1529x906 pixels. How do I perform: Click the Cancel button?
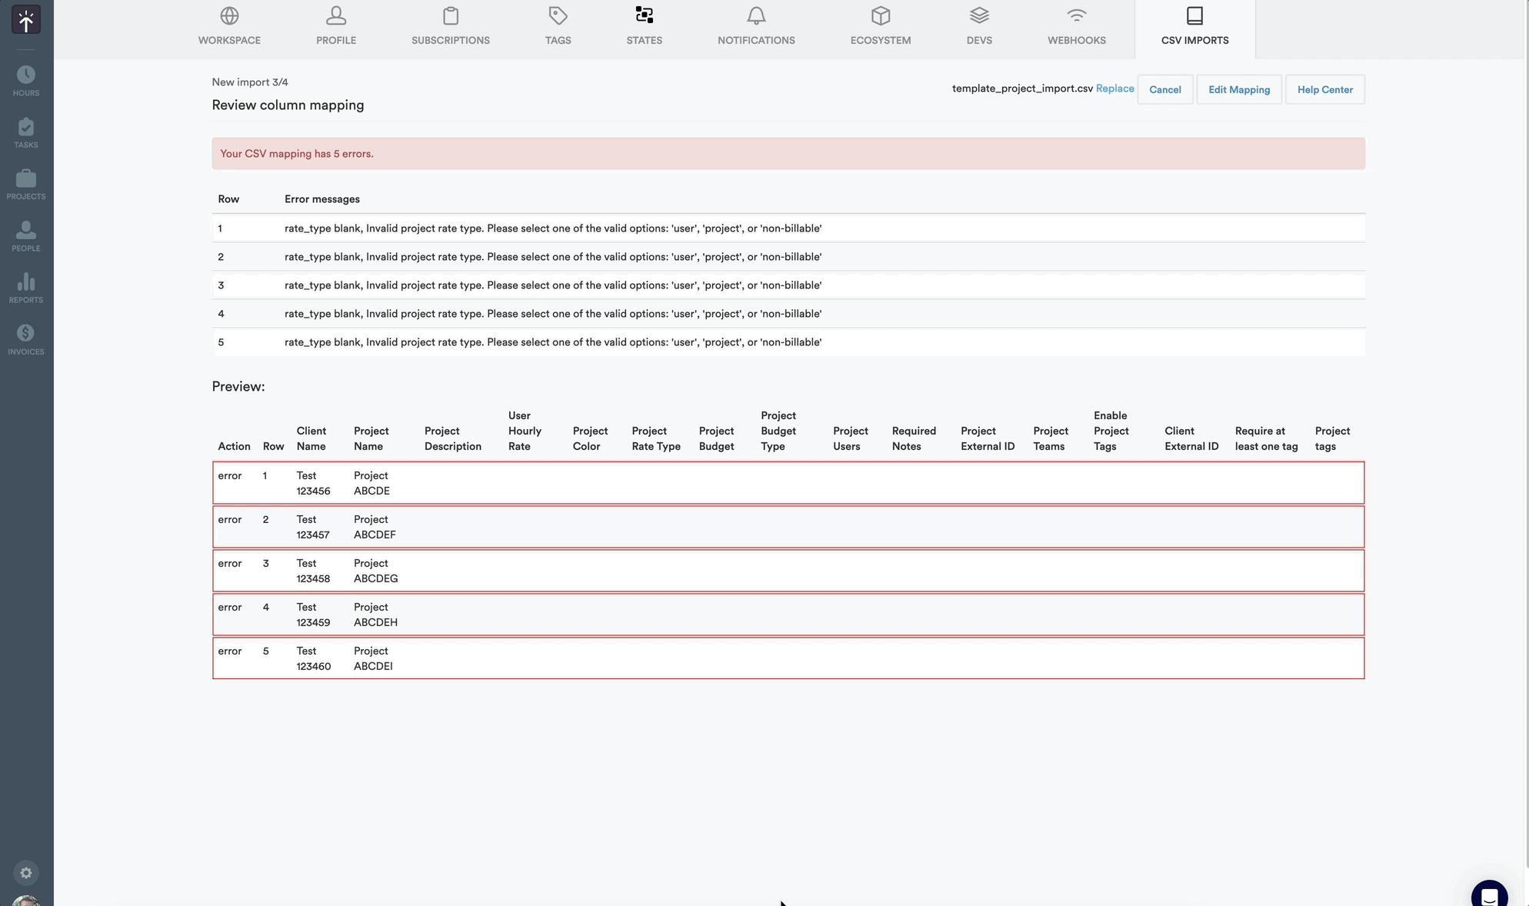[x=1164, y=89]
